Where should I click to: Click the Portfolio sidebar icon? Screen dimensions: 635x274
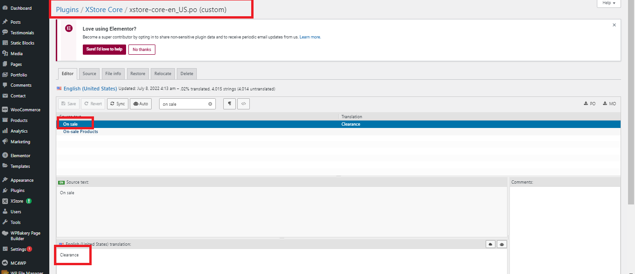5,75
